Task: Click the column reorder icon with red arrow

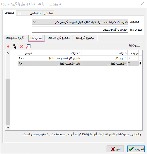Action: (28, 46)
